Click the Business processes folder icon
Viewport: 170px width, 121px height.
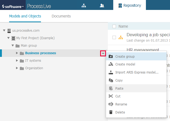22,53
